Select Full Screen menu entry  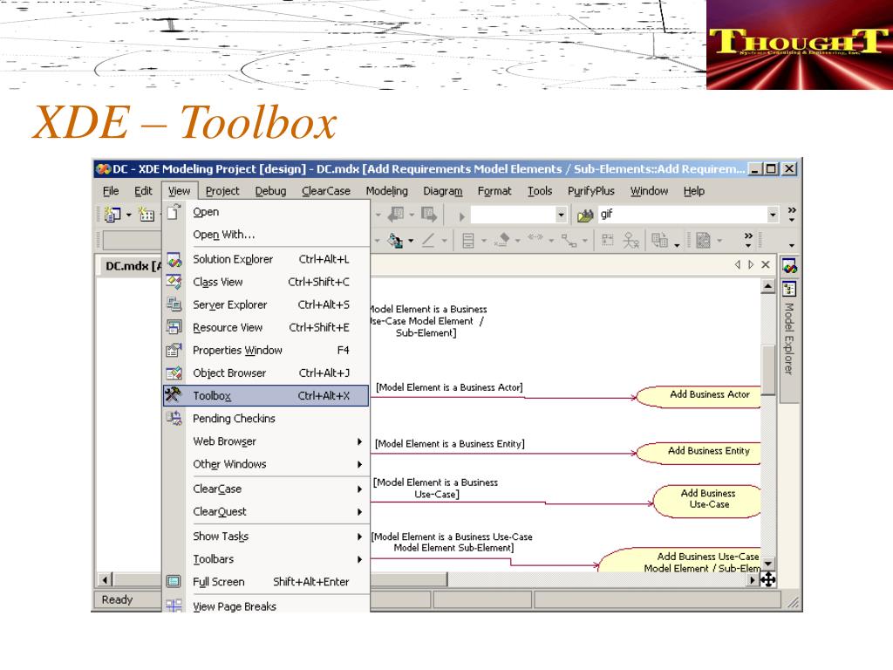pyautogui.click(x=266, y=582)
